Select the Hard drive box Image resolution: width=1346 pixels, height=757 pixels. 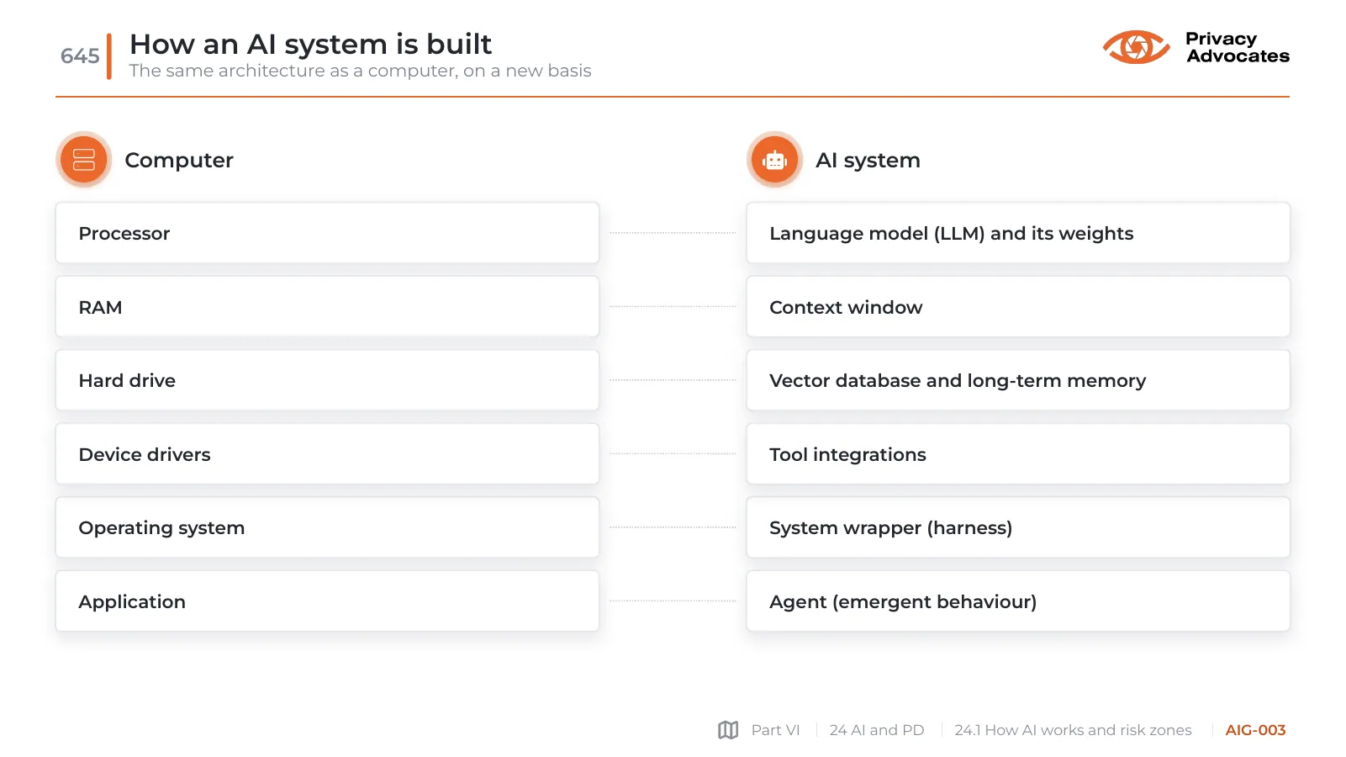(327, 380)
